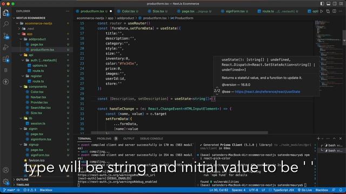Switch to the route.ts editor tab
This screenshot has height=194, width=346.
[x=268, y=11]
